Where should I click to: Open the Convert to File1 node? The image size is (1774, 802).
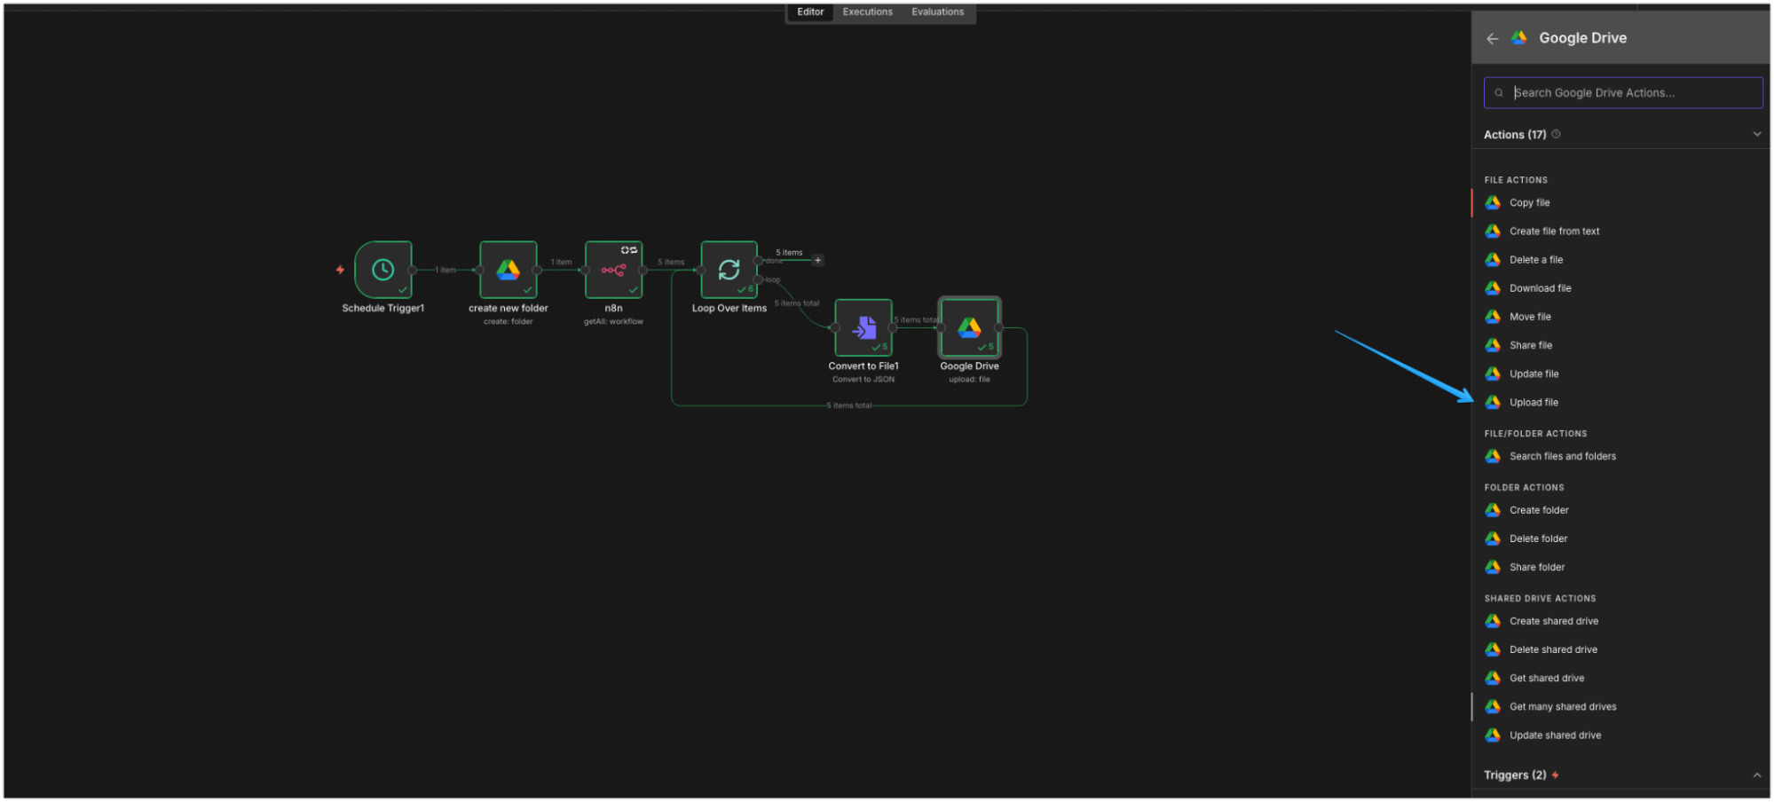tap(863, 328)
